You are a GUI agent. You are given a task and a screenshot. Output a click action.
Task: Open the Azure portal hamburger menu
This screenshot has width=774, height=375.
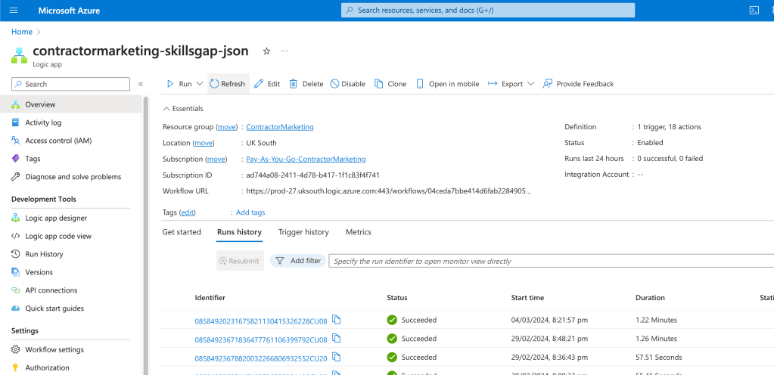(x=14, y=11)
